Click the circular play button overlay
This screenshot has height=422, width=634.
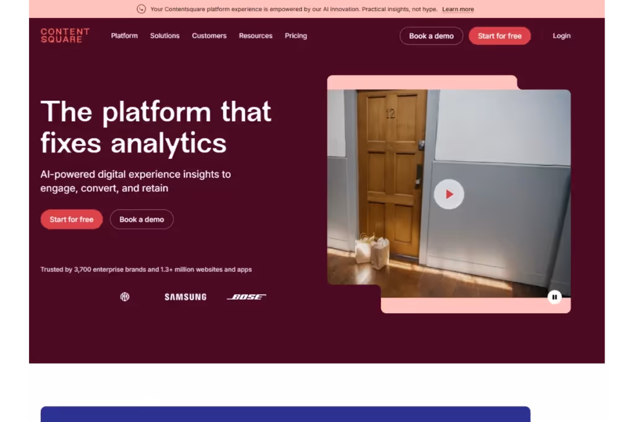click(x=449, y=194)
